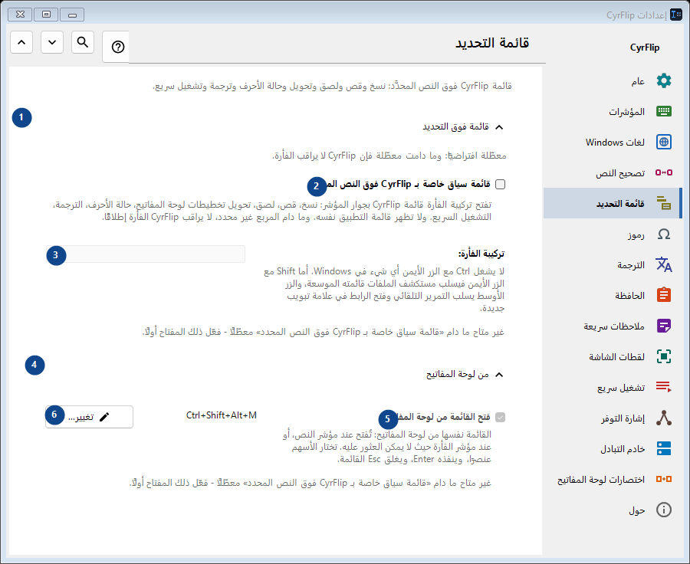The width and height of the screenshot is (690, 564).
Task: Select the تصحيح النص page
Action: 612,172
